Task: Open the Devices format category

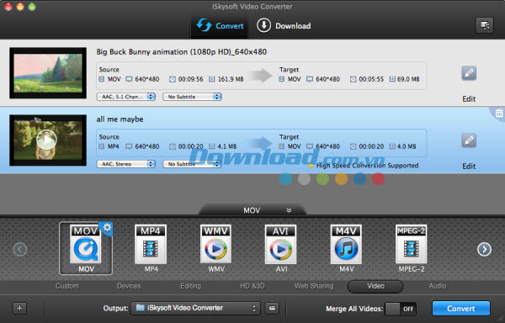Action: coord(129,286)
